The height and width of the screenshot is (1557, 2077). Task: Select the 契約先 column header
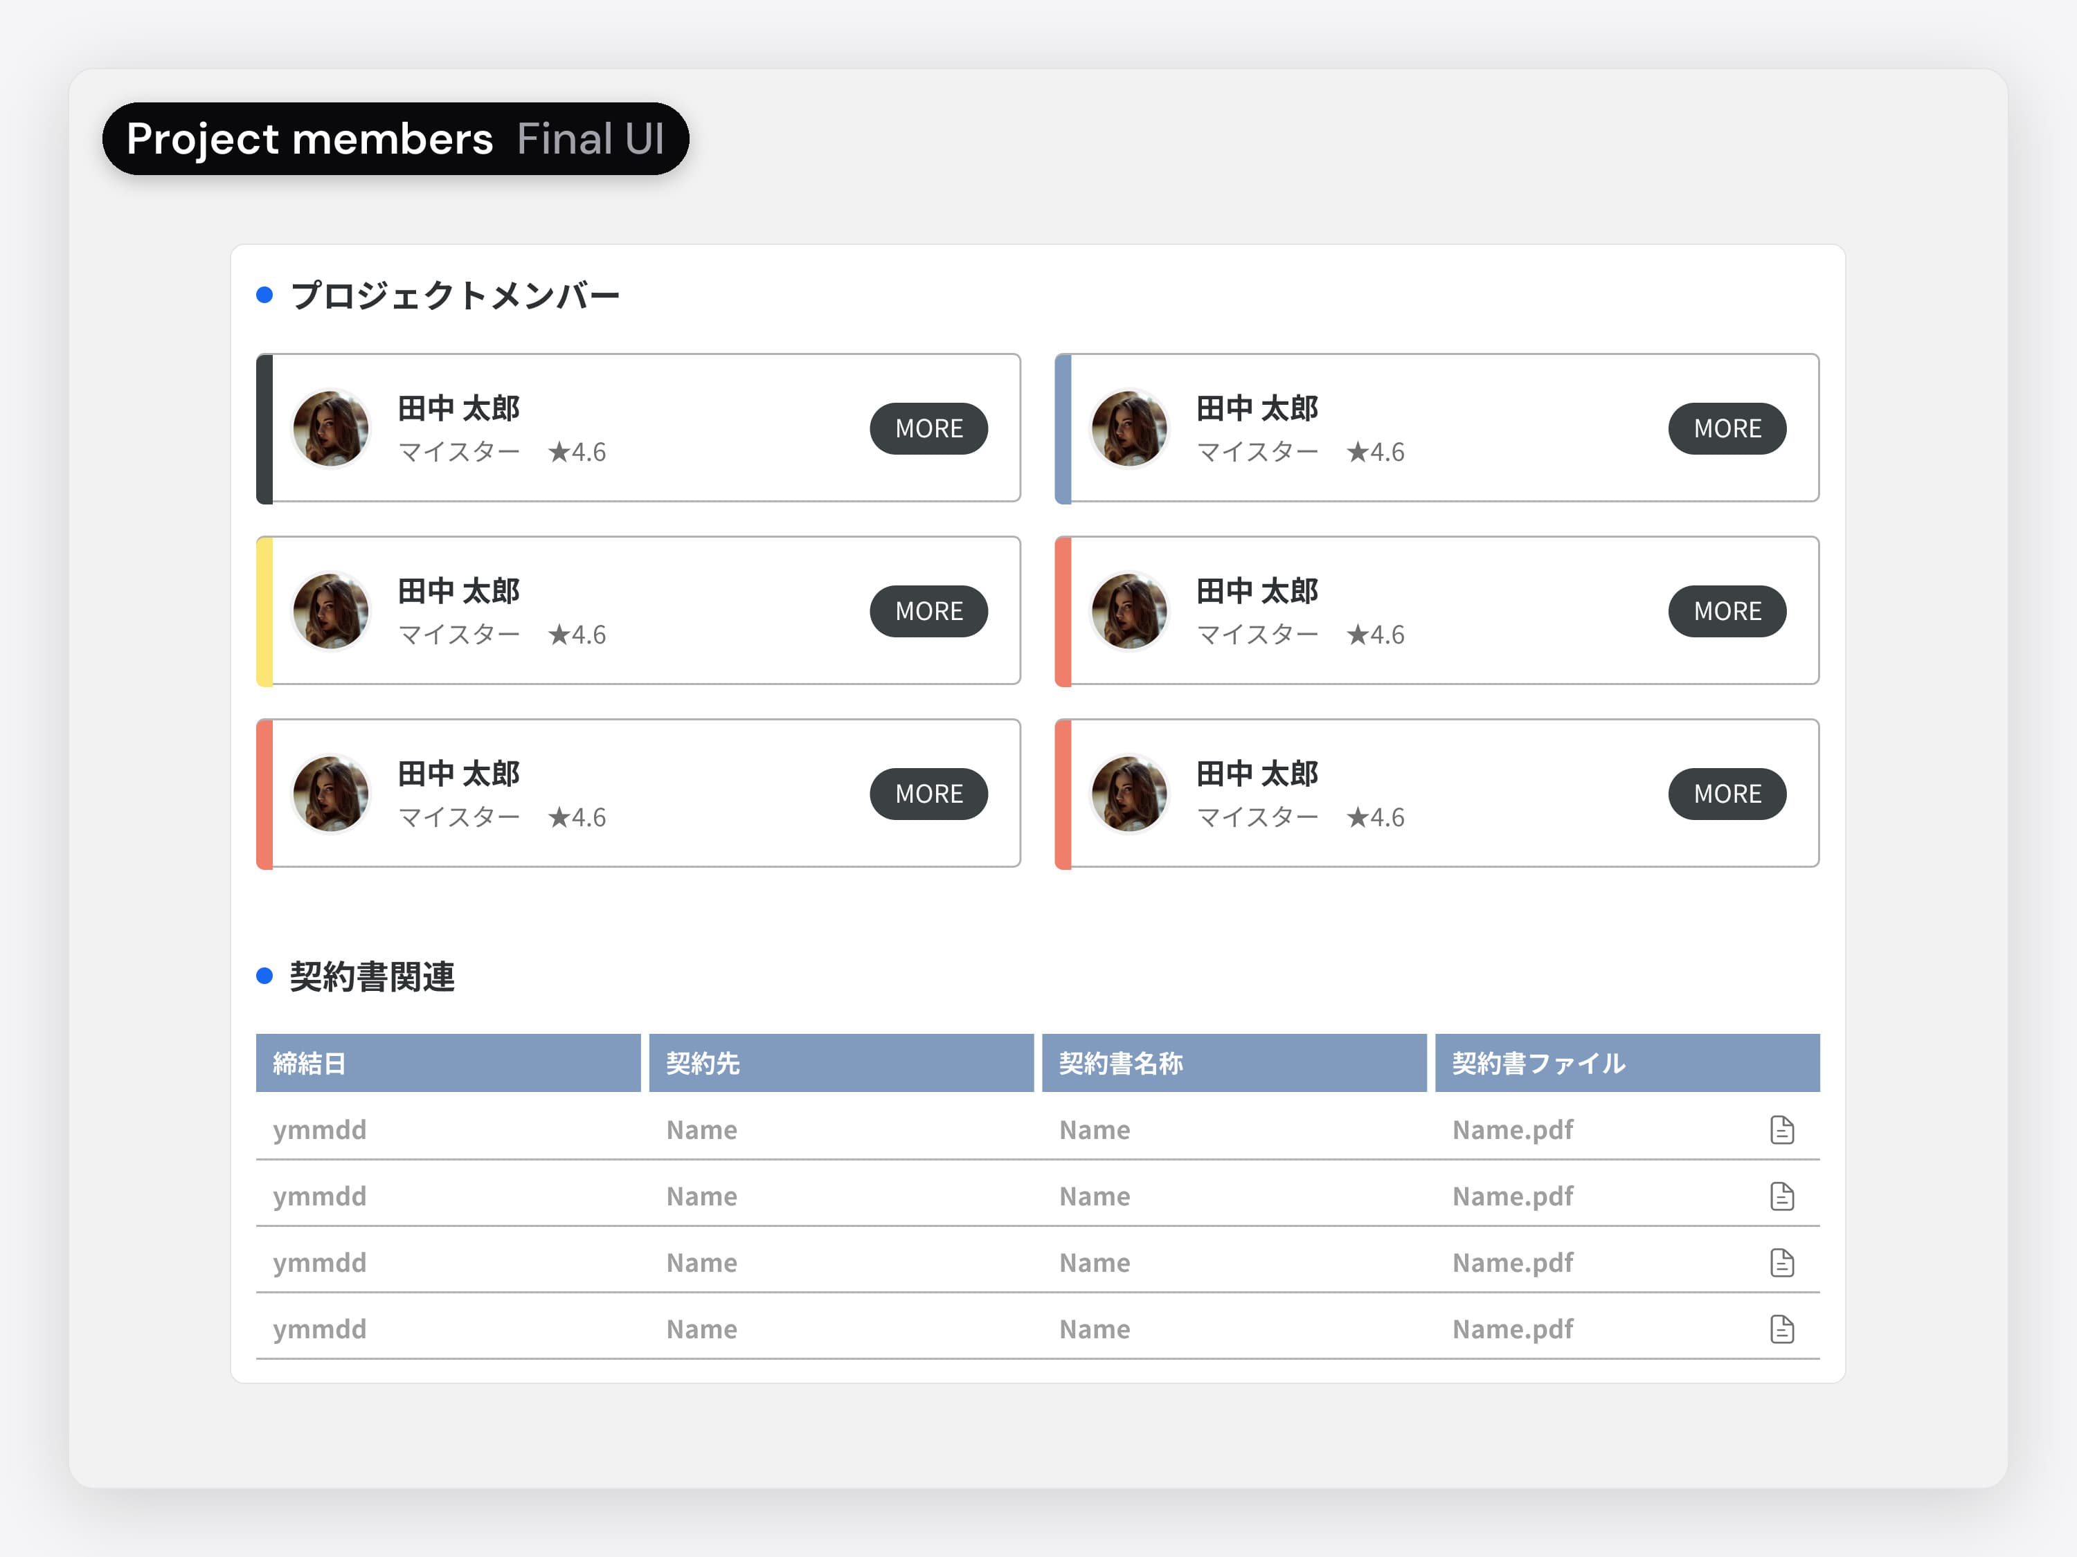tap(841, 1064)
